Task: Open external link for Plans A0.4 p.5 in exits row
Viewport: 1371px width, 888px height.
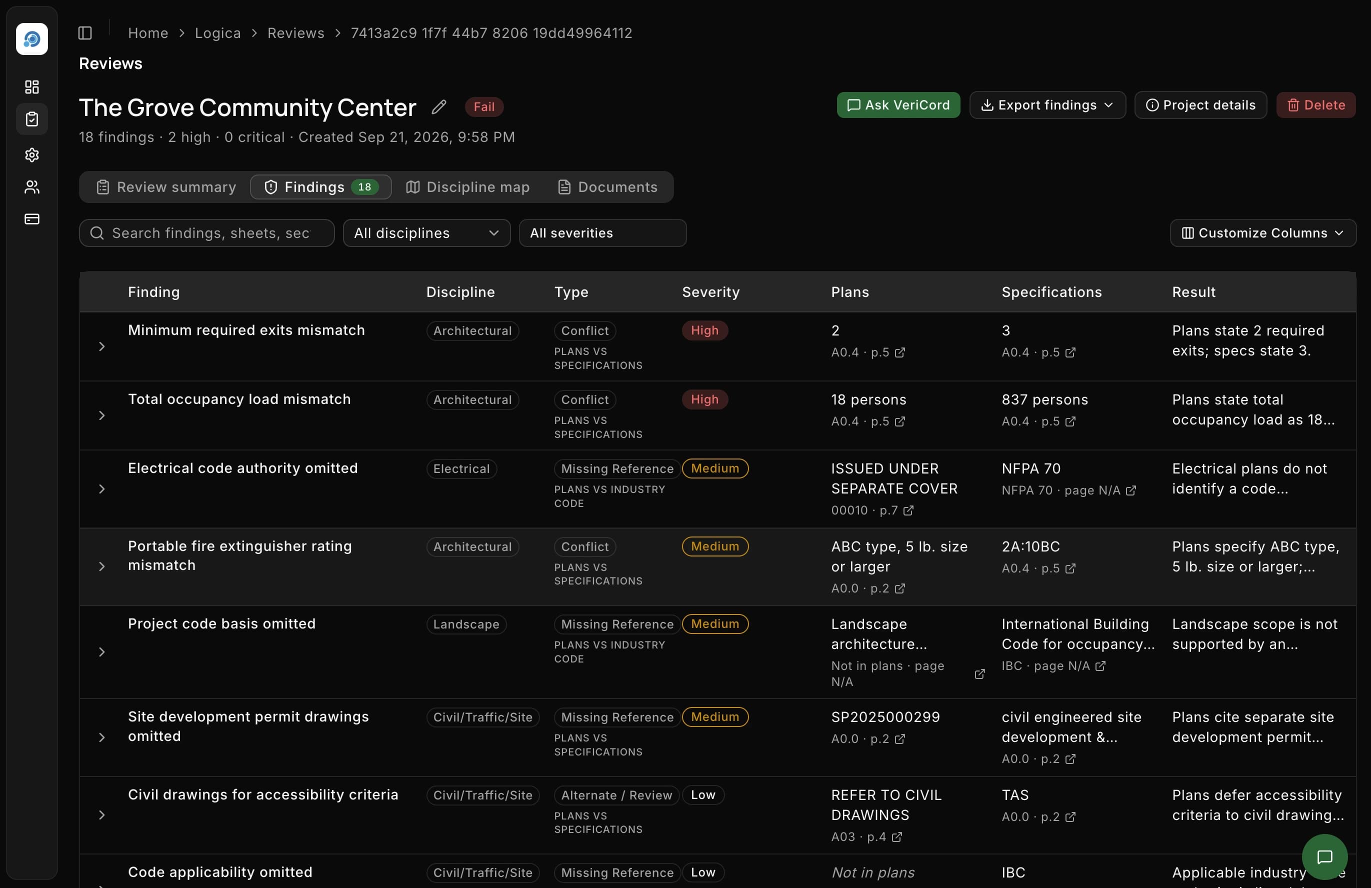Action: (900, 352)
